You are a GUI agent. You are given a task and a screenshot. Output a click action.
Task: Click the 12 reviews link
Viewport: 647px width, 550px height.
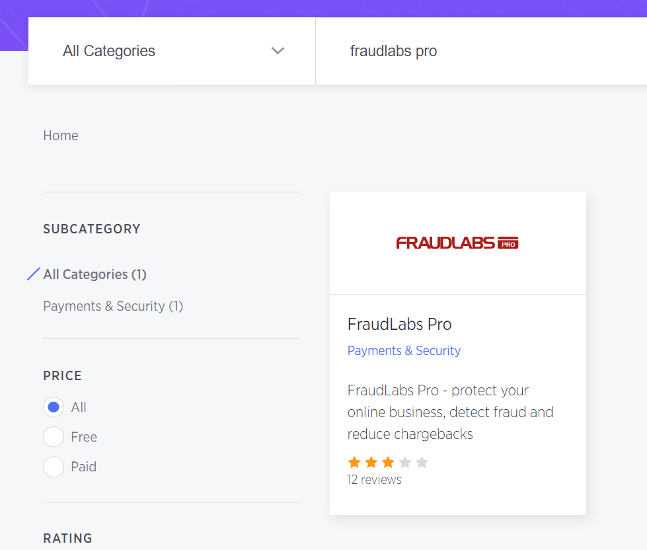[x=374, y=479]
